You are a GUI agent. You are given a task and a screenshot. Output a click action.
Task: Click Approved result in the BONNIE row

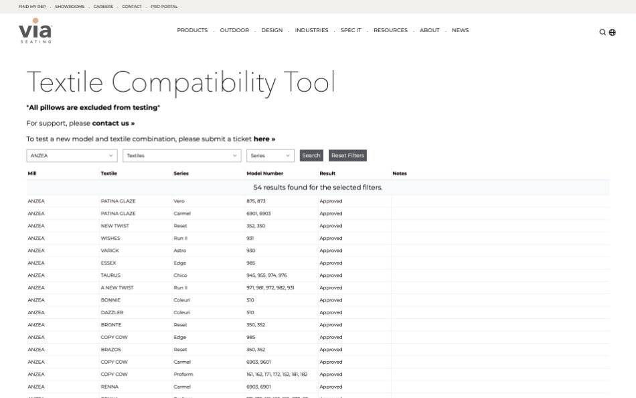coord(331,300)
